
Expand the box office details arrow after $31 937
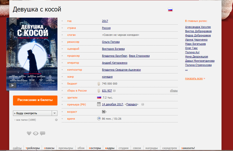click(x=114, y=91)
